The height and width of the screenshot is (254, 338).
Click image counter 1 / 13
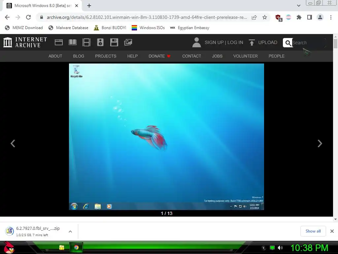[x=166, y=213]
